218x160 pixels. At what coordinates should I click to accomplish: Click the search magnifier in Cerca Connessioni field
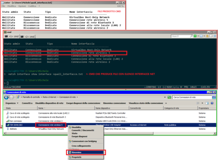(214, 97)
